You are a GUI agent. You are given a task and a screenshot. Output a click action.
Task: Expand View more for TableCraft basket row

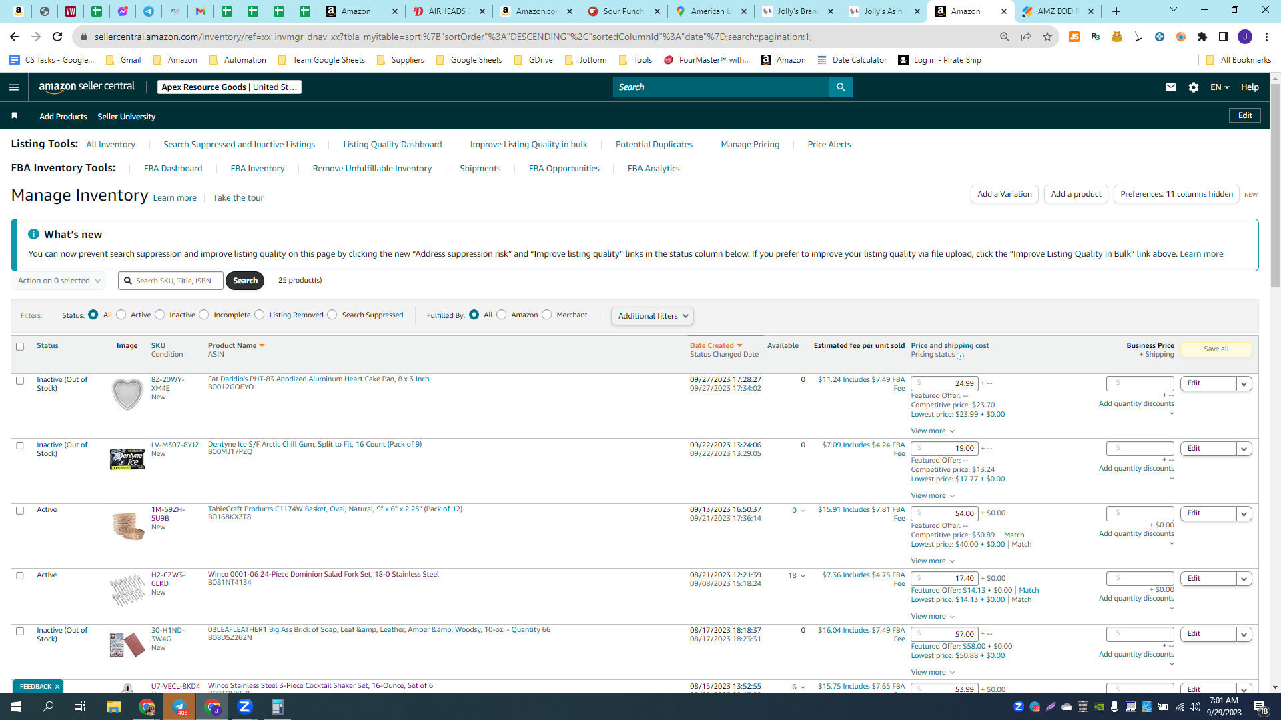933,561
